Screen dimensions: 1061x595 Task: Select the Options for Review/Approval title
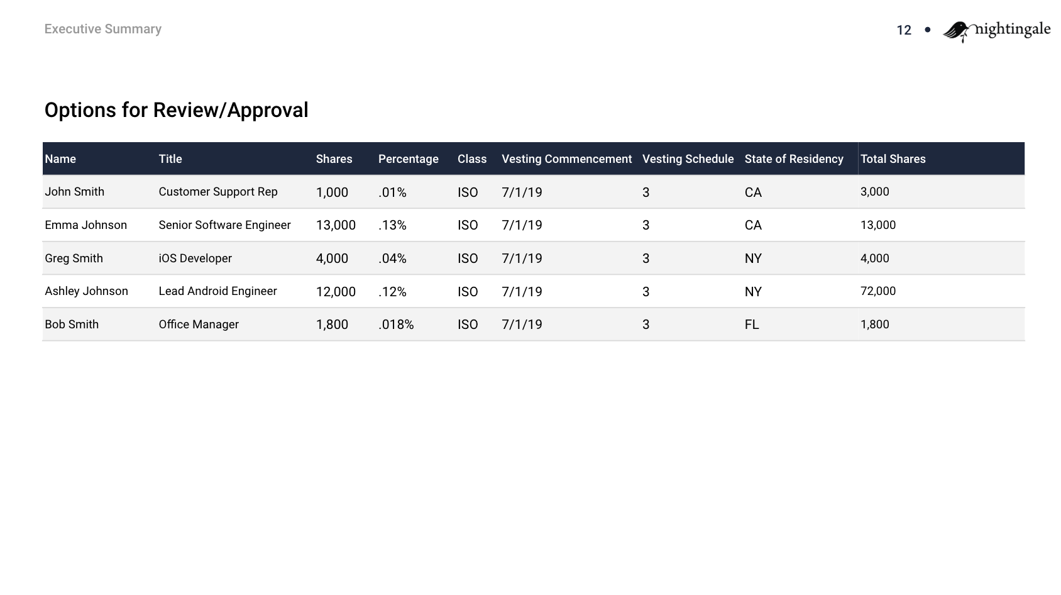coord(177,110)
